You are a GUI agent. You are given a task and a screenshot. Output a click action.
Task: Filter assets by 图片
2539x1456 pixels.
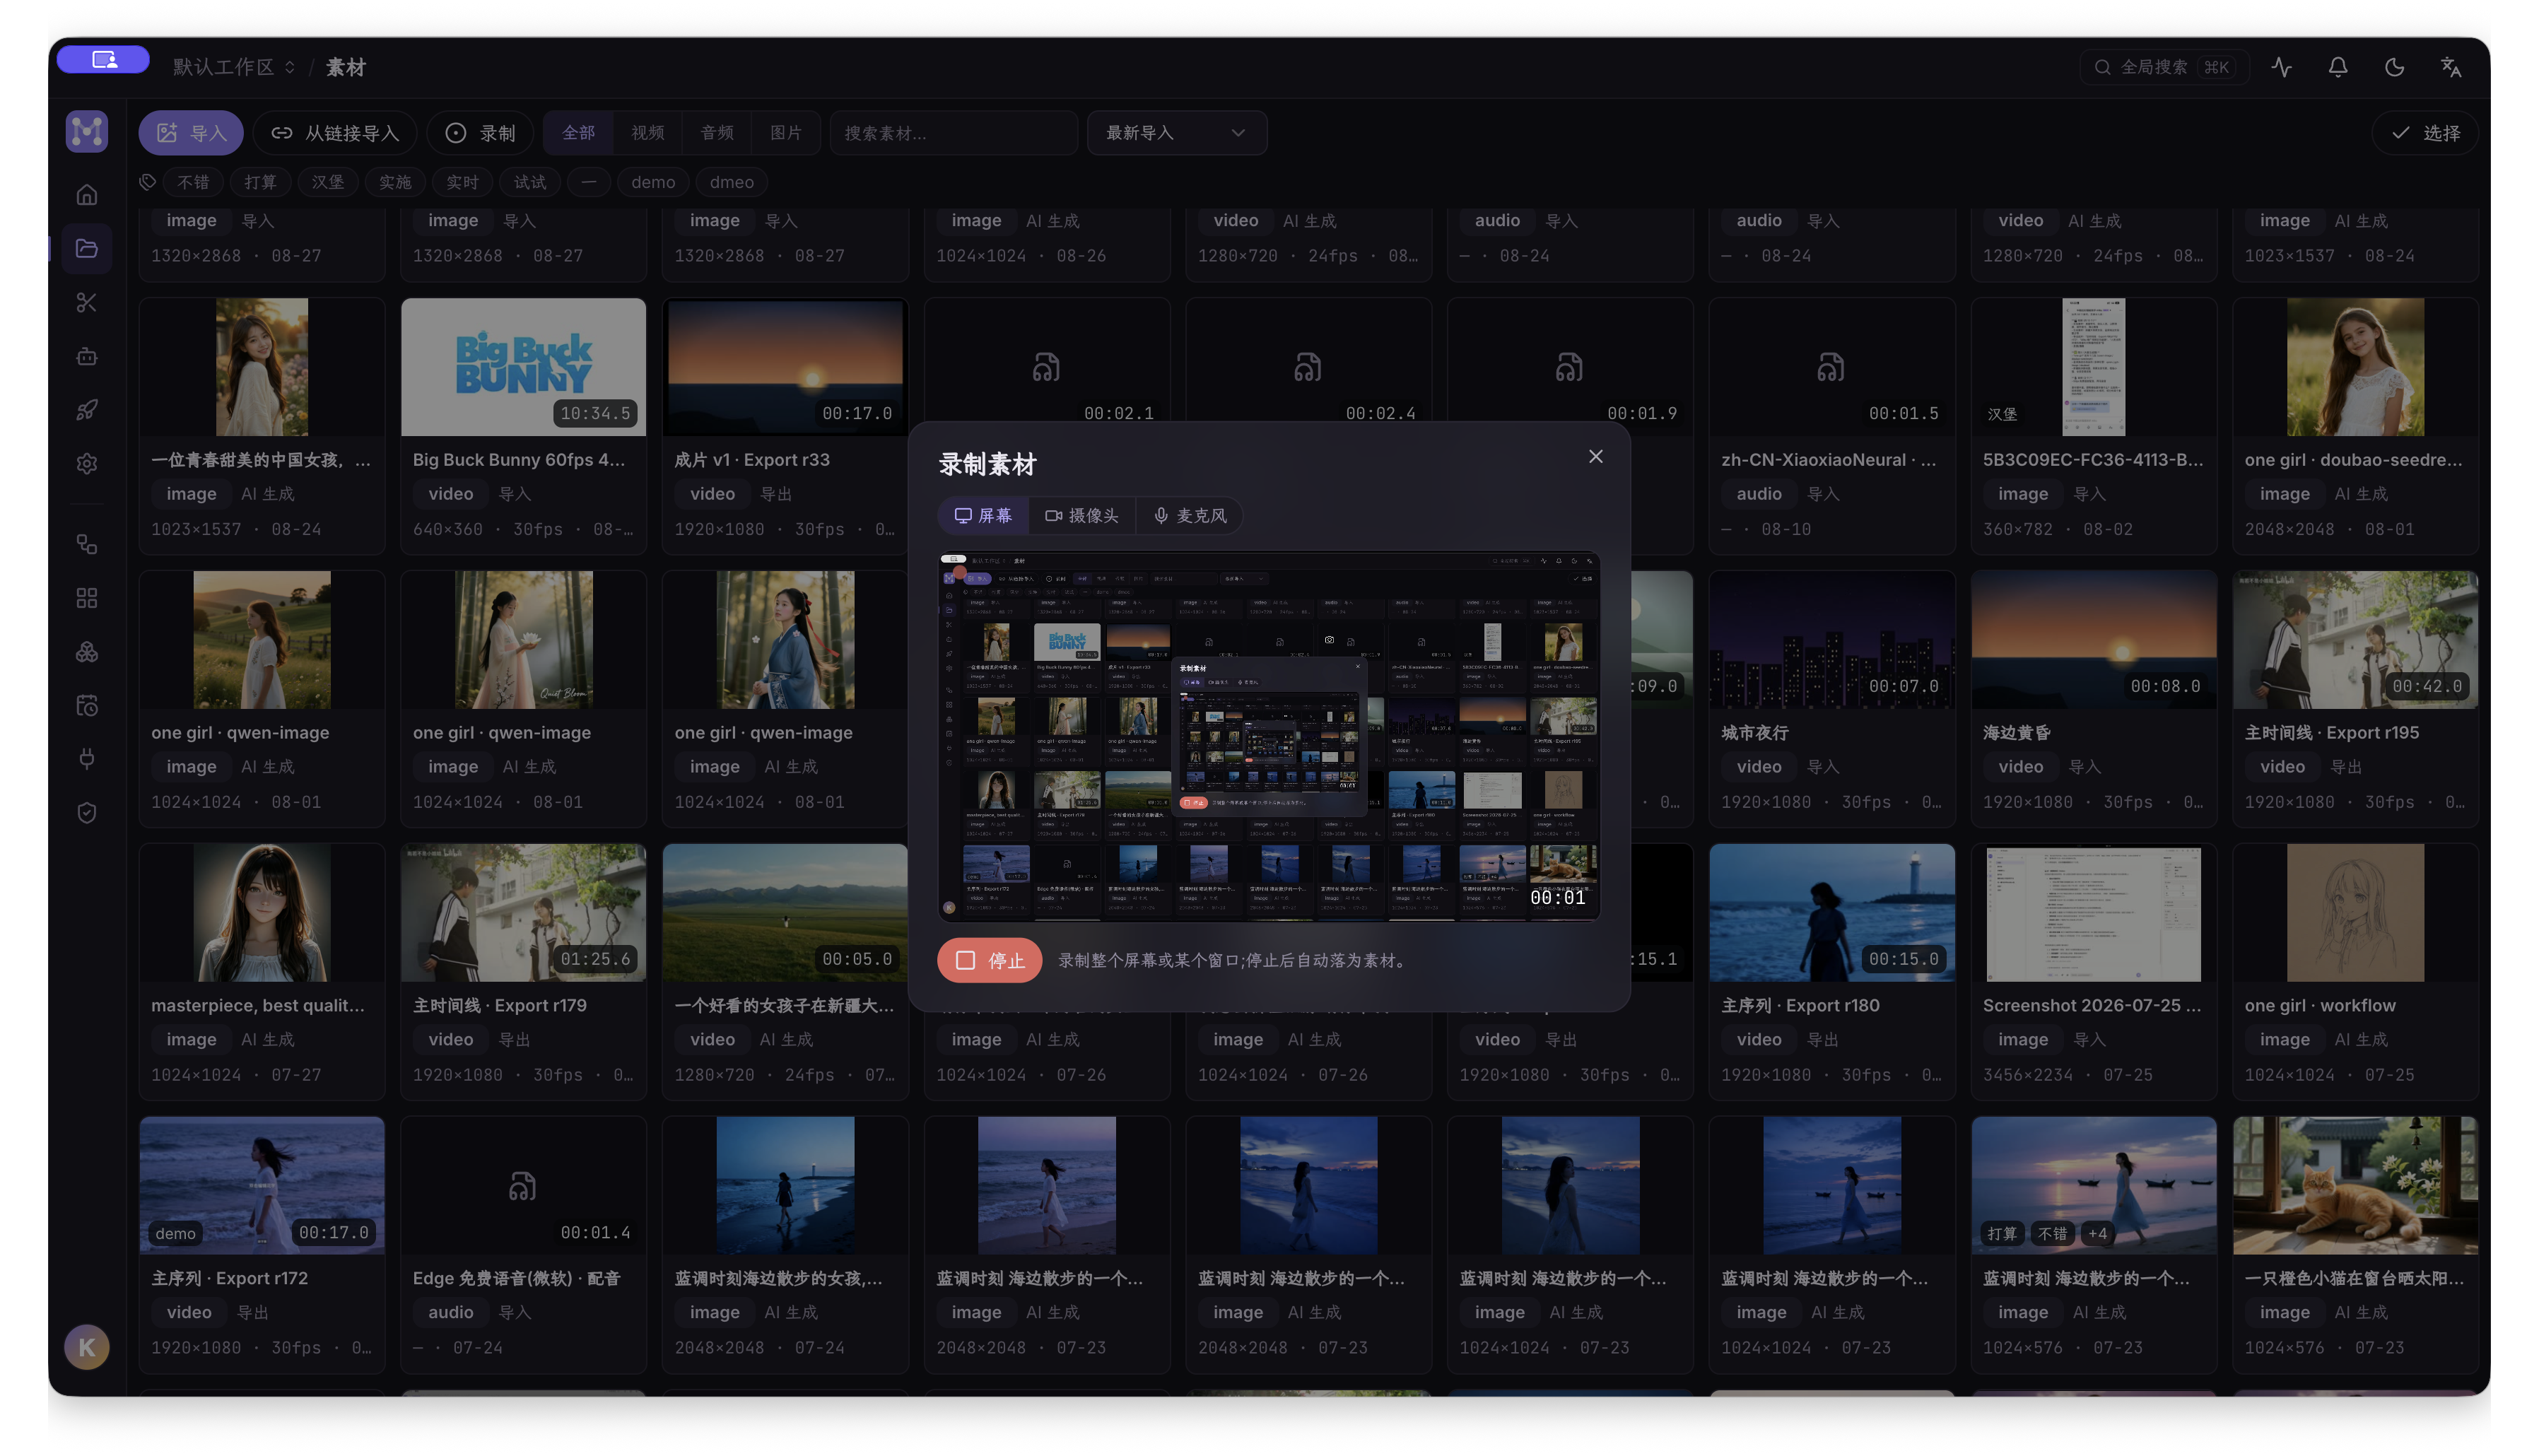(786, 133)
